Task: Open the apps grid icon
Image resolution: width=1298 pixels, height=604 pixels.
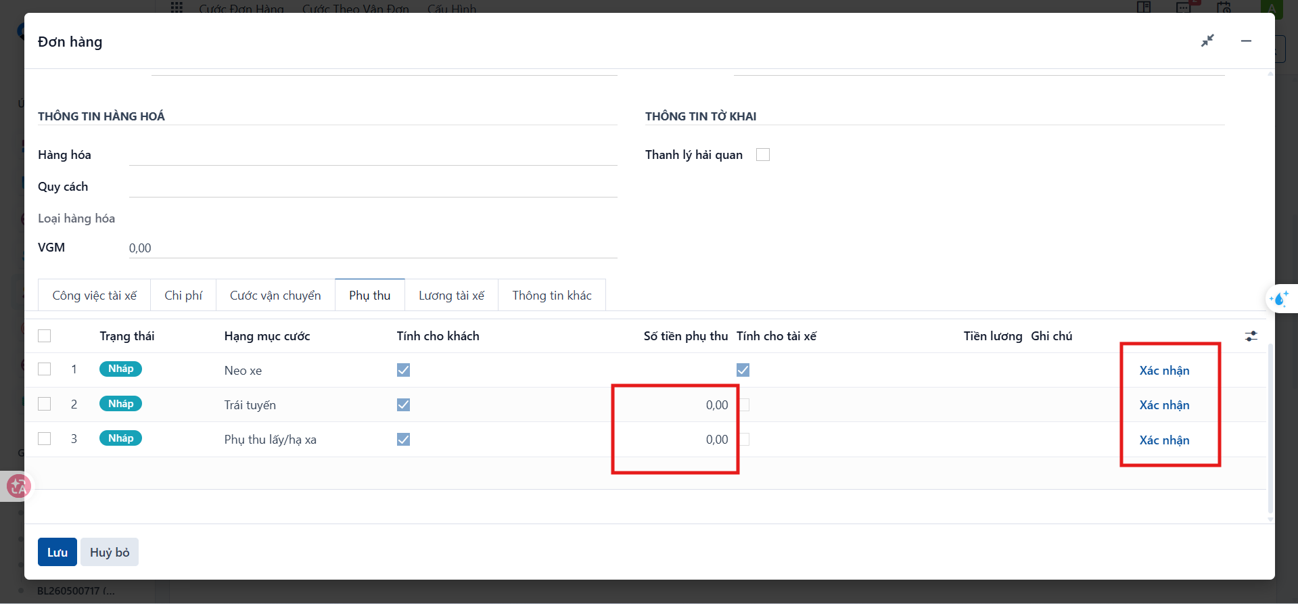Action: pos(177,7)
